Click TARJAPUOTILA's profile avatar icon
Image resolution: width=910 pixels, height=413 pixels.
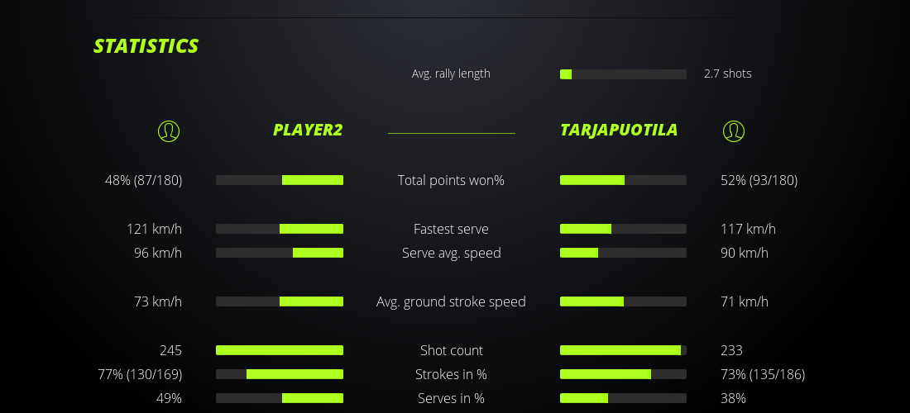click(733, 131)
